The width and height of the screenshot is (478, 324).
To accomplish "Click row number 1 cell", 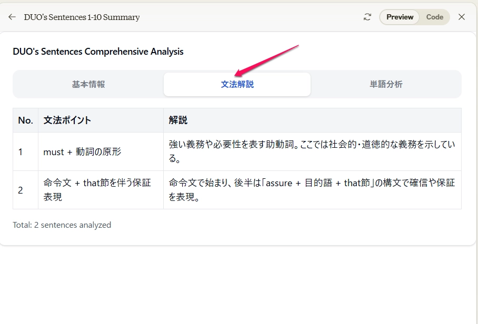I will click(x=26, y=151).
